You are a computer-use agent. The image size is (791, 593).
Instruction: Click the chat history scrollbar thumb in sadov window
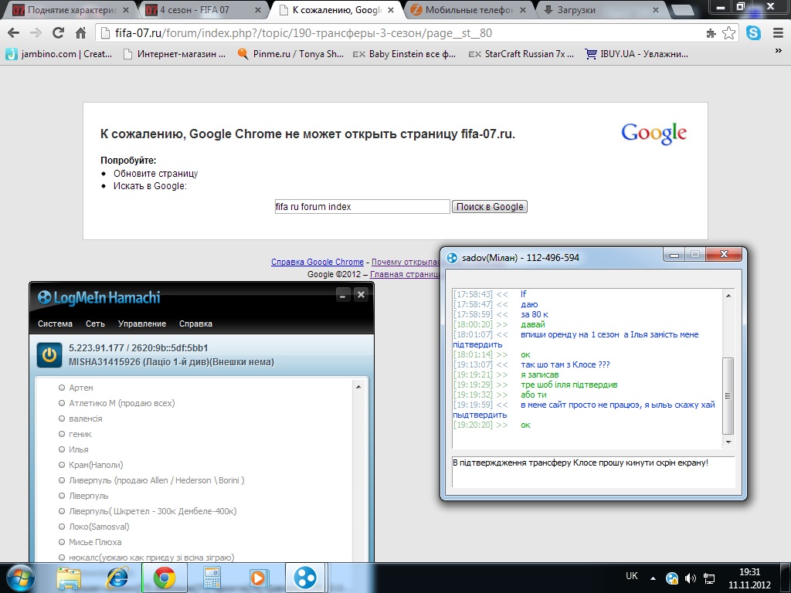click(x=728, y=396)
